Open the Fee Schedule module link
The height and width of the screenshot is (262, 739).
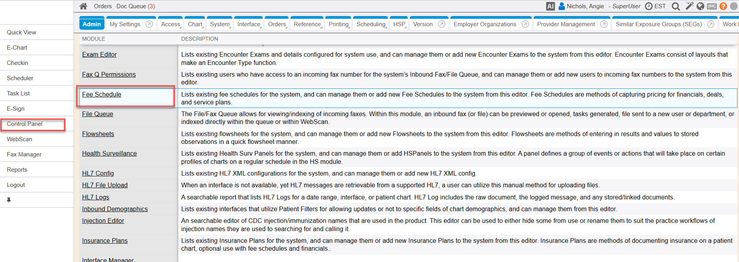tap(102, 94)
